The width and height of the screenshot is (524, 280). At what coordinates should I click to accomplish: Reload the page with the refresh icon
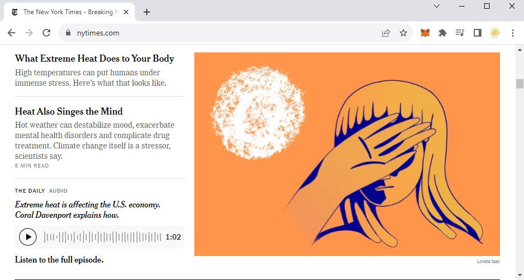point(46,33)
